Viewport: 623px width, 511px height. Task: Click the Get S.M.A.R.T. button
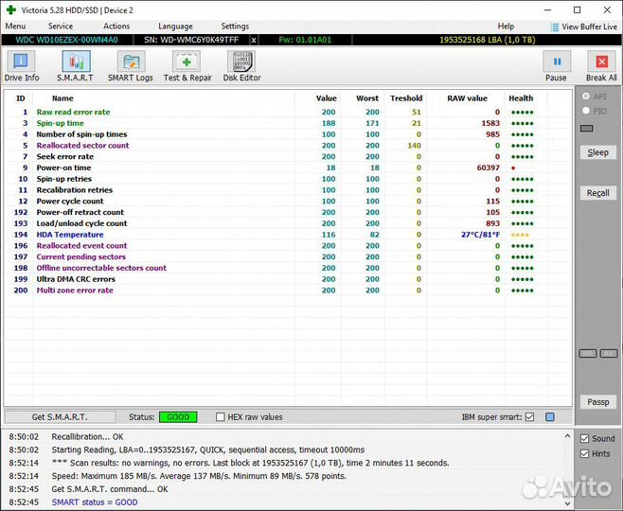click(60, 417)
